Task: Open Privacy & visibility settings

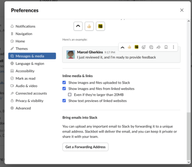Action: pos(32,101)
